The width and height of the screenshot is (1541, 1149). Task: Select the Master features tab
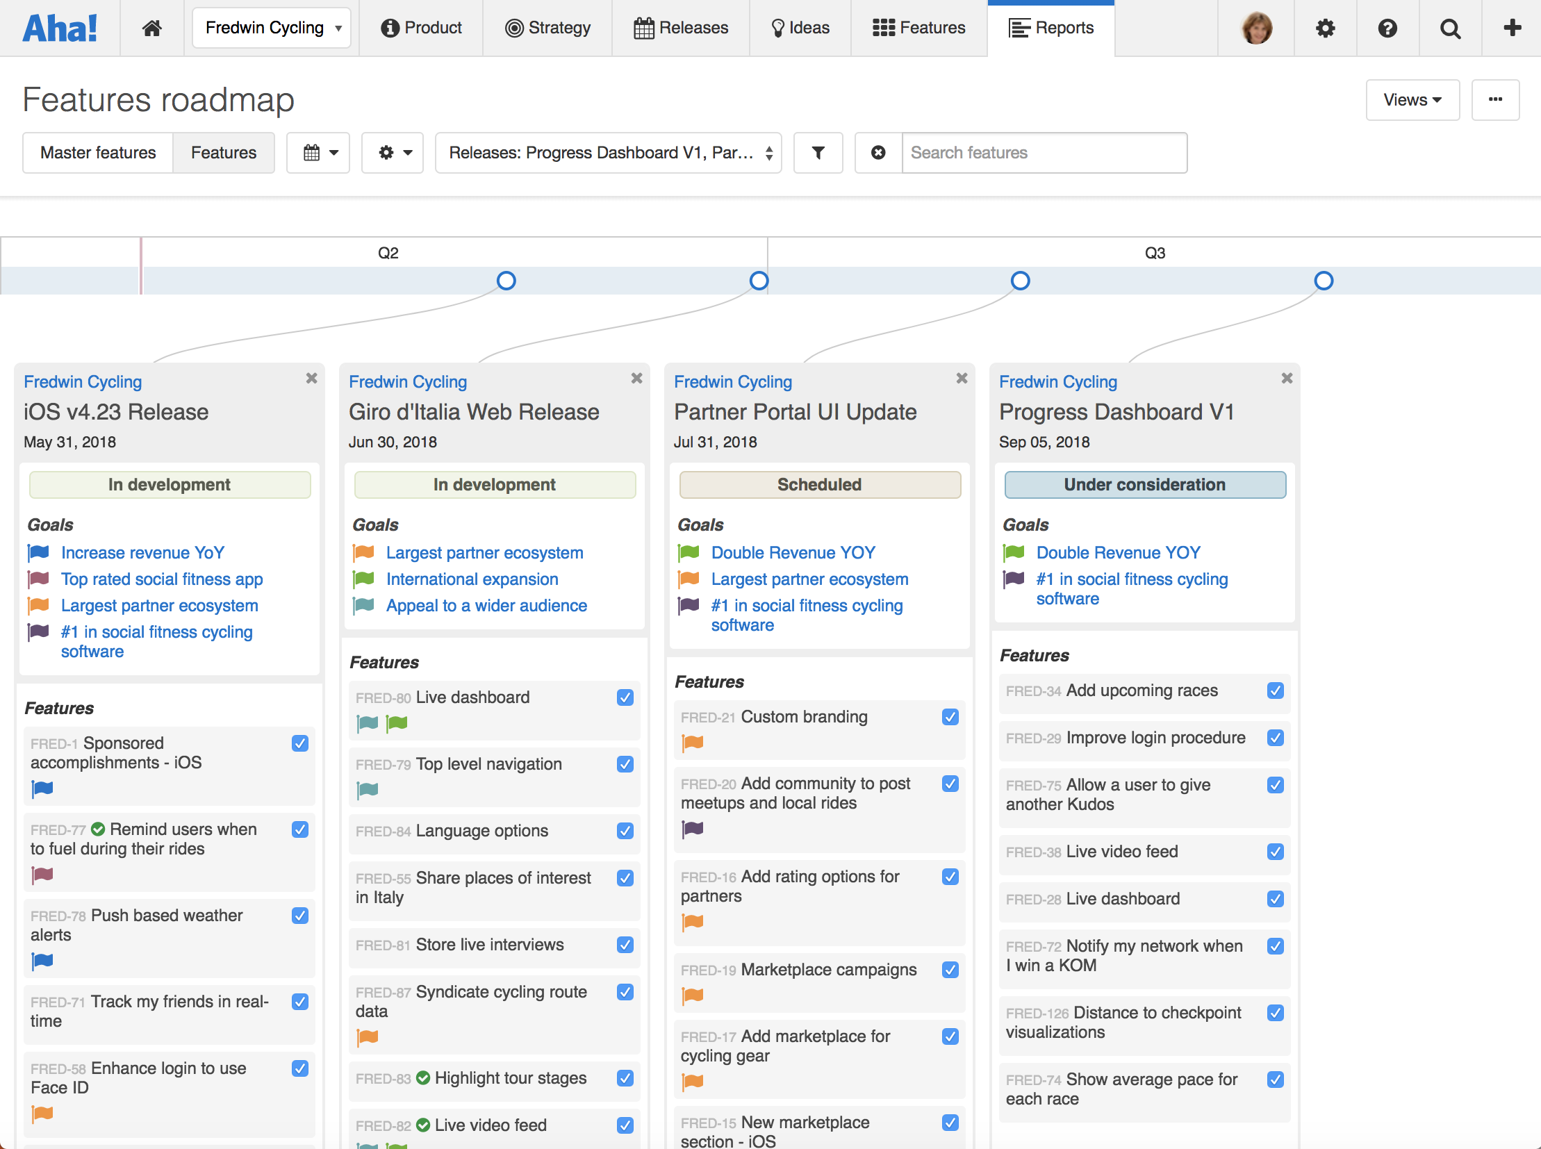pyautogui.click(x=97, y=152)
